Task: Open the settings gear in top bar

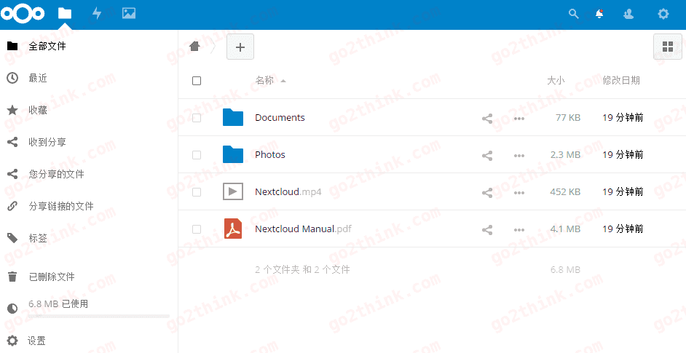Action: pos(663,14)
